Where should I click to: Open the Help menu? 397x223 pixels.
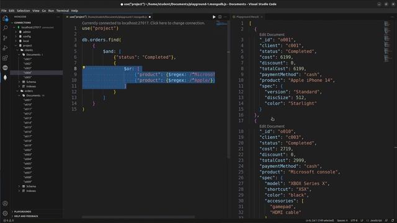[x=74, y=11]
